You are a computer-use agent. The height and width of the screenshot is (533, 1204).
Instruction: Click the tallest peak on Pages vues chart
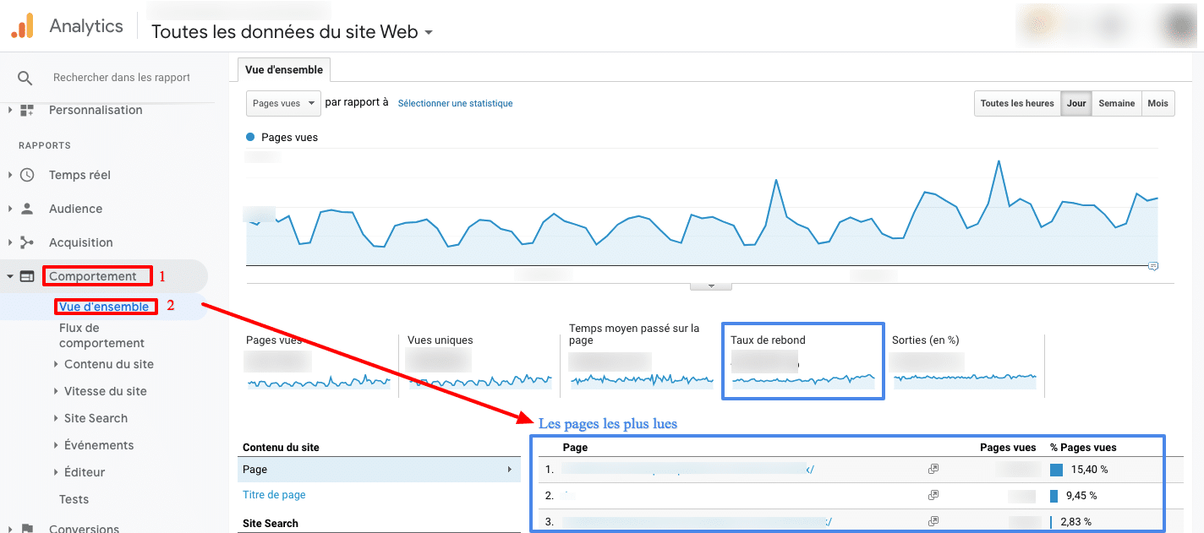(x=999, y=160)
